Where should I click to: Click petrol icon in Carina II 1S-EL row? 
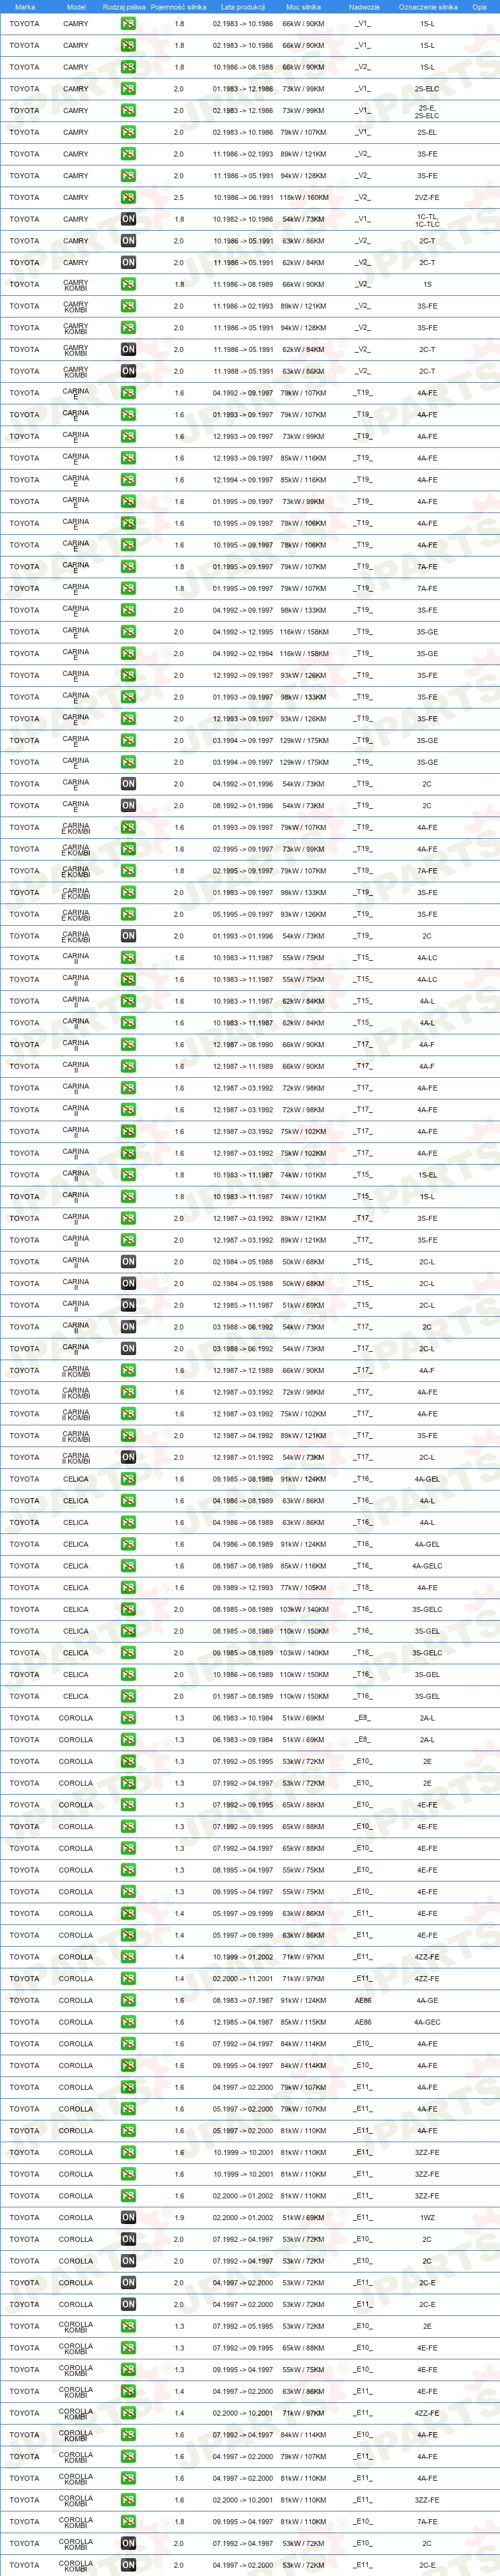click(x=128, y=1175)
